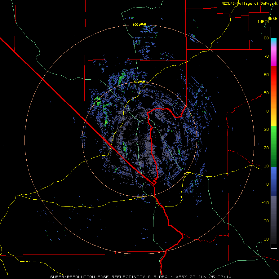Viewport: 279px width, 279px height.
Task: Click the NEXR label above dBZ
Action: pyautogui.click(x=272, y=19)
